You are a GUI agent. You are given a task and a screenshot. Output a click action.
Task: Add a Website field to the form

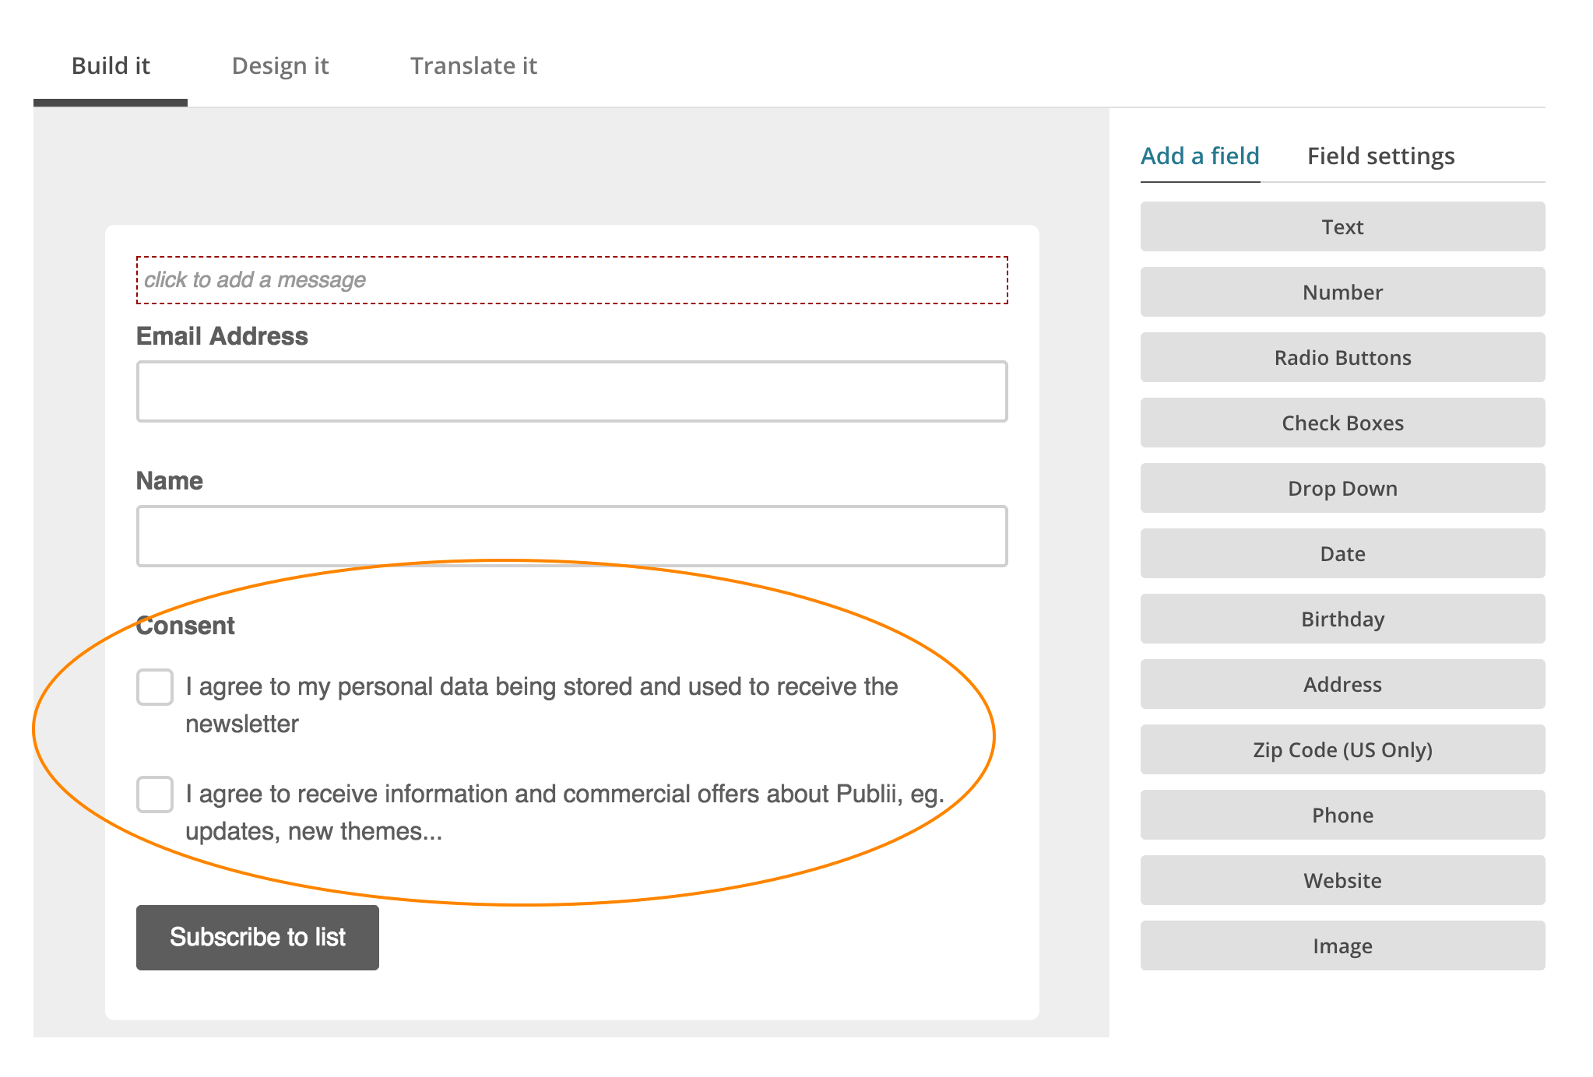tap(1342, 880)
